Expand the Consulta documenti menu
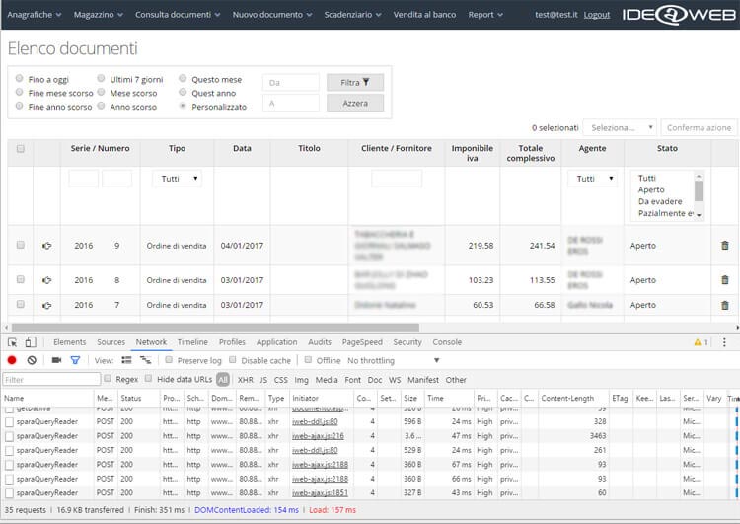This screenshot has width=740, height=524. 178,15
